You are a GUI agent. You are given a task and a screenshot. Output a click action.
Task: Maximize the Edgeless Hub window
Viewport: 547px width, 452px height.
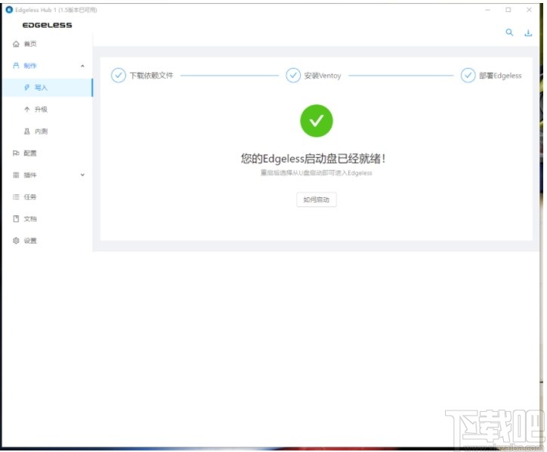(x=508, y=10)
